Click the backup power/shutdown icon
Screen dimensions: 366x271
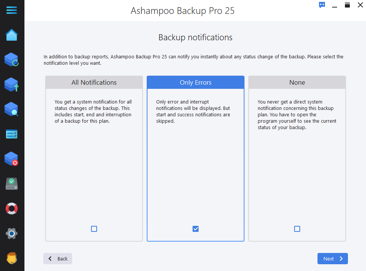[12, 159]
